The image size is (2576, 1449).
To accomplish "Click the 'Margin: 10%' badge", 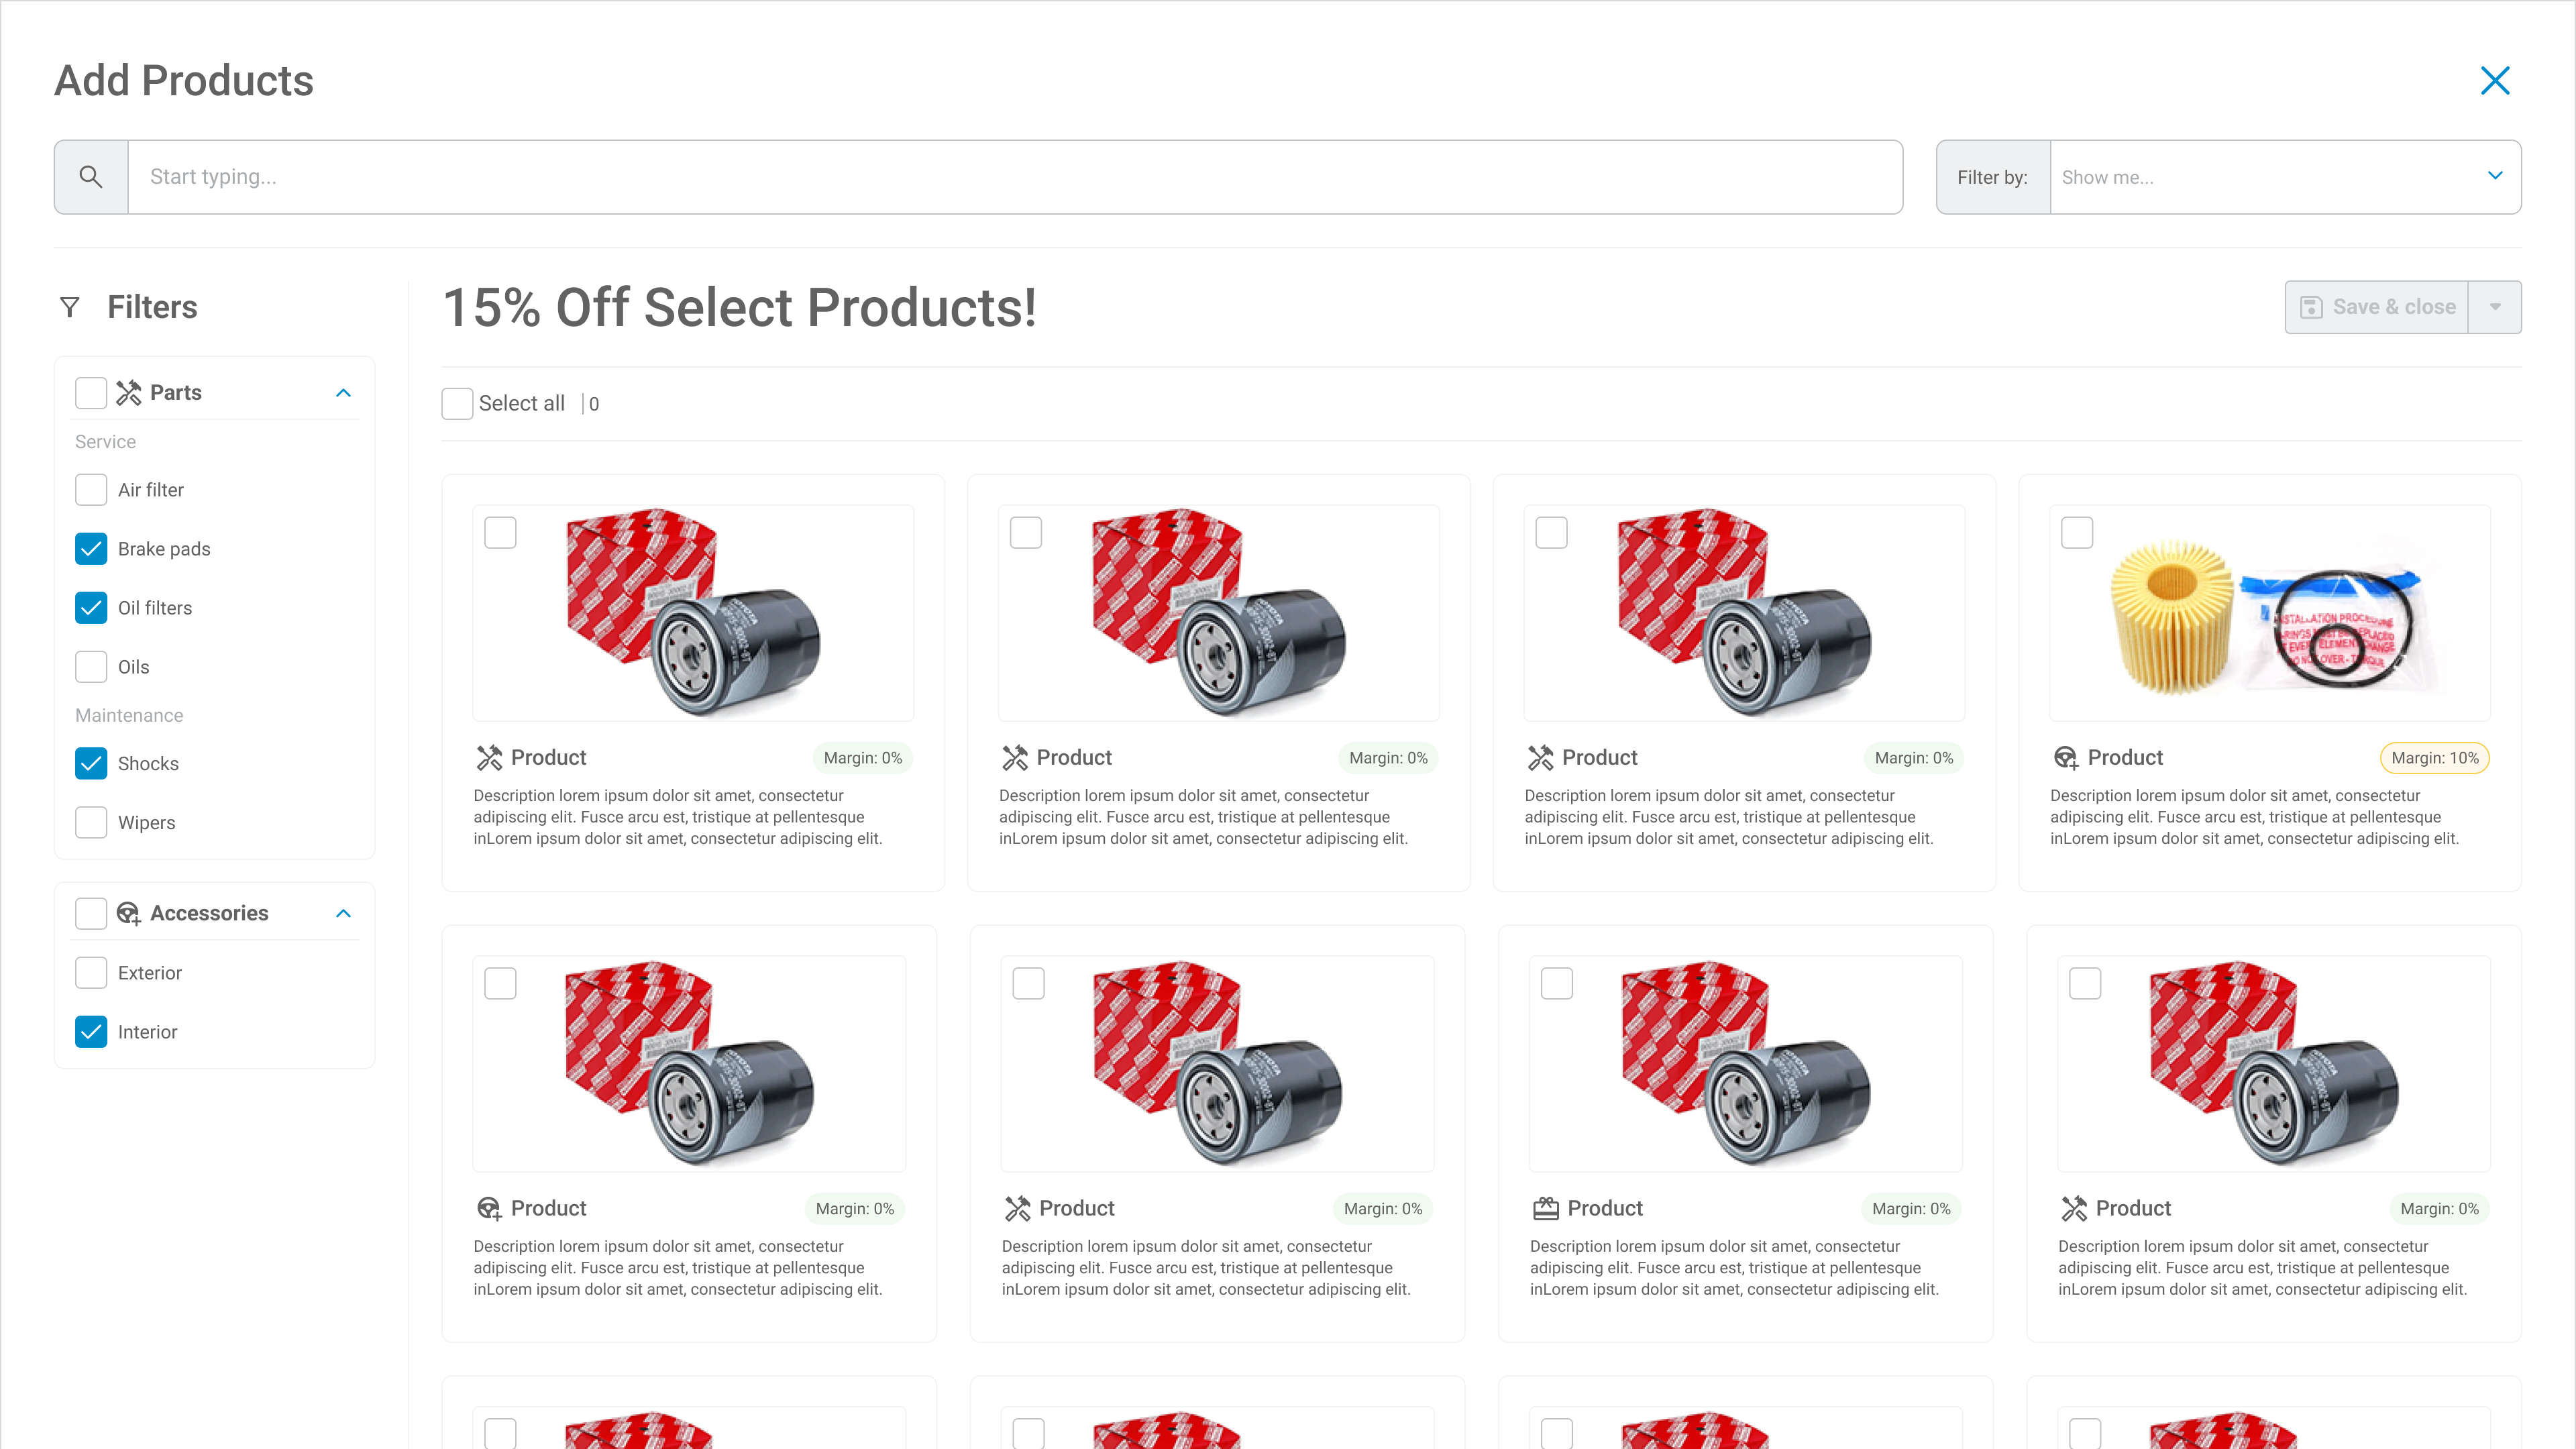I will click(2434, 758).
